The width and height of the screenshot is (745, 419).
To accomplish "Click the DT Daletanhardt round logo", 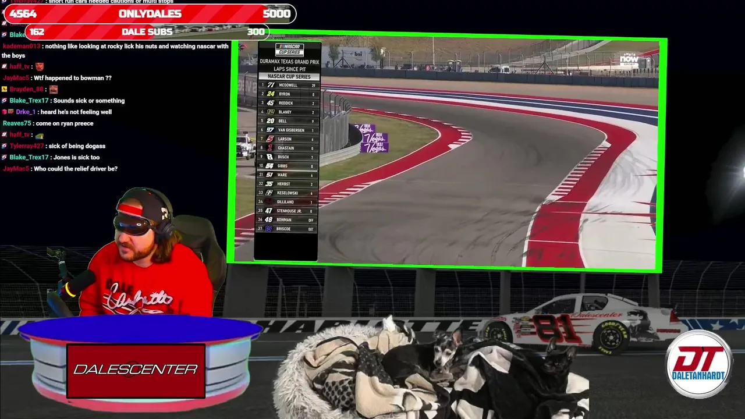I will pyautogui.click(x=698, y=363).
